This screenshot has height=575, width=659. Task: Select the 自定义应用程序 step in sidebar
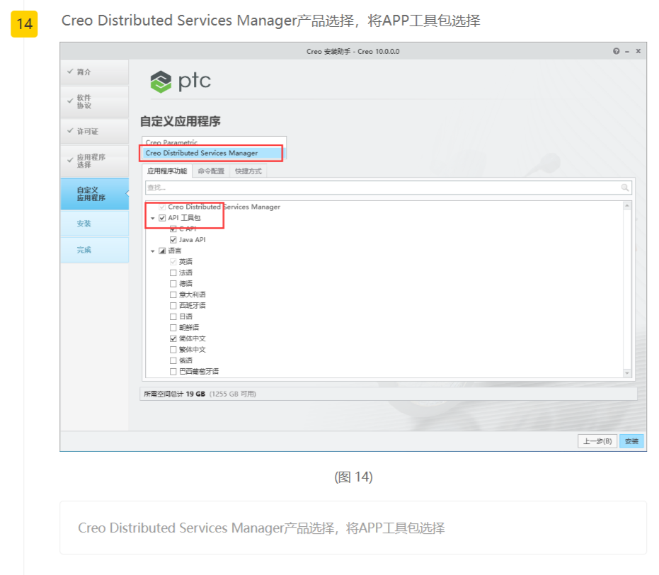[x=95, y=194]
